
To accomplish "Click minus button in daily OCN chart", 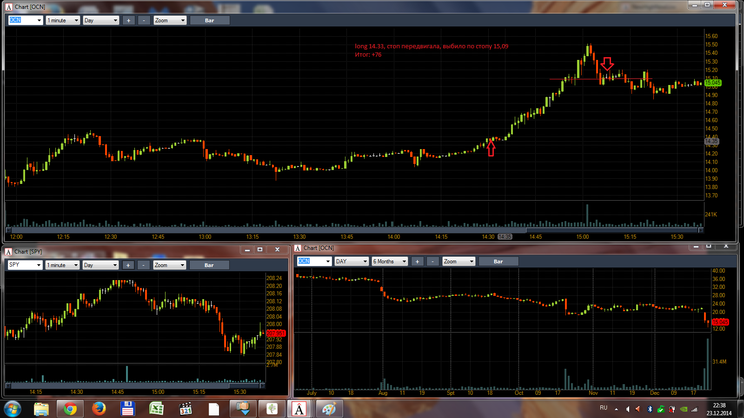I will [433, 261].
